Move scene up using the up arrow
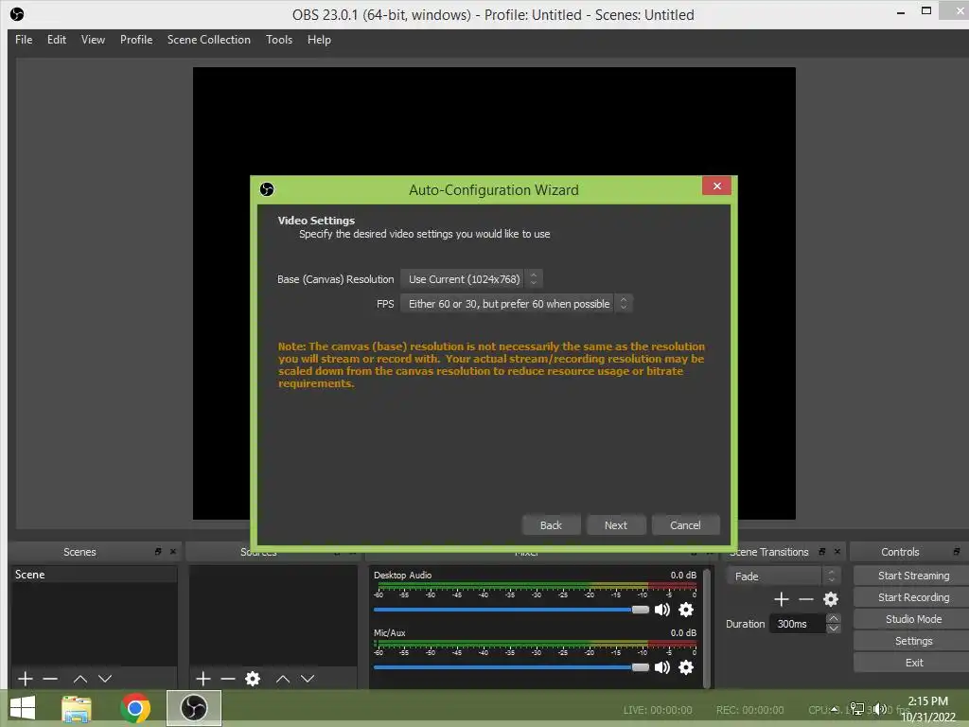The image size is (969, 727). 79,679
